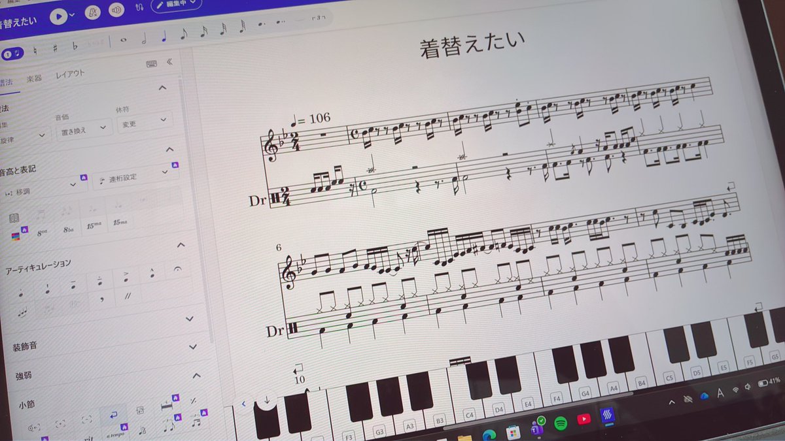Shift piano keyboard left with arrow
This screenshot has width=785, height=441.
pyautogui.click(x=243, y=404)
